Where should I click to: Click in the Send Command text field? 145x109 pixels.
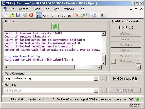click(49, 79)
